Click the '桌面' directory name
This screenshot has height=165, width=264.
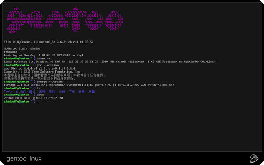point(92,92)
